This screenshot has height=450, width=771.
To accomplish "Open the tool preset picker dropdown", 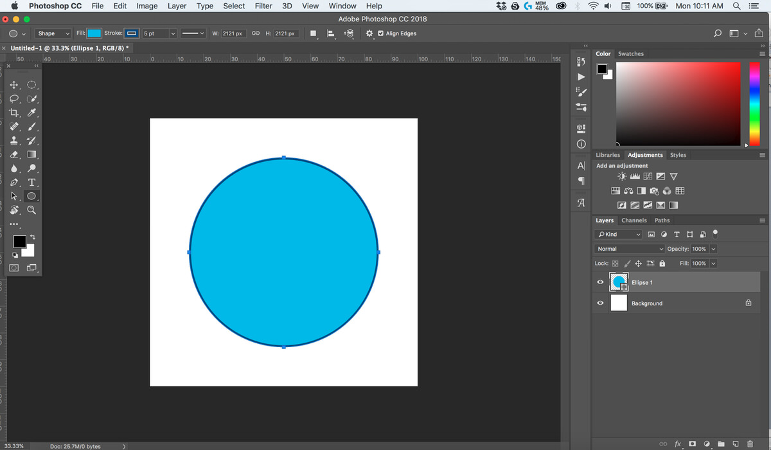I will (x=17, y=33).
